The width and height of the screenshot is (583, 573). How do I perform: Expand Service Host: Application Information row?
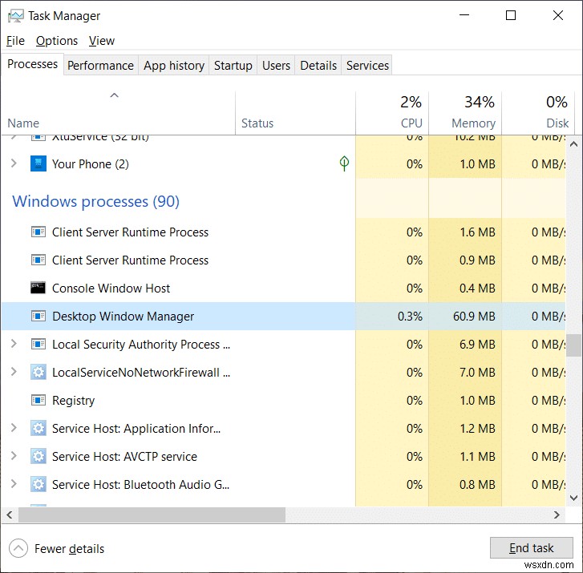tap(14, 428)
